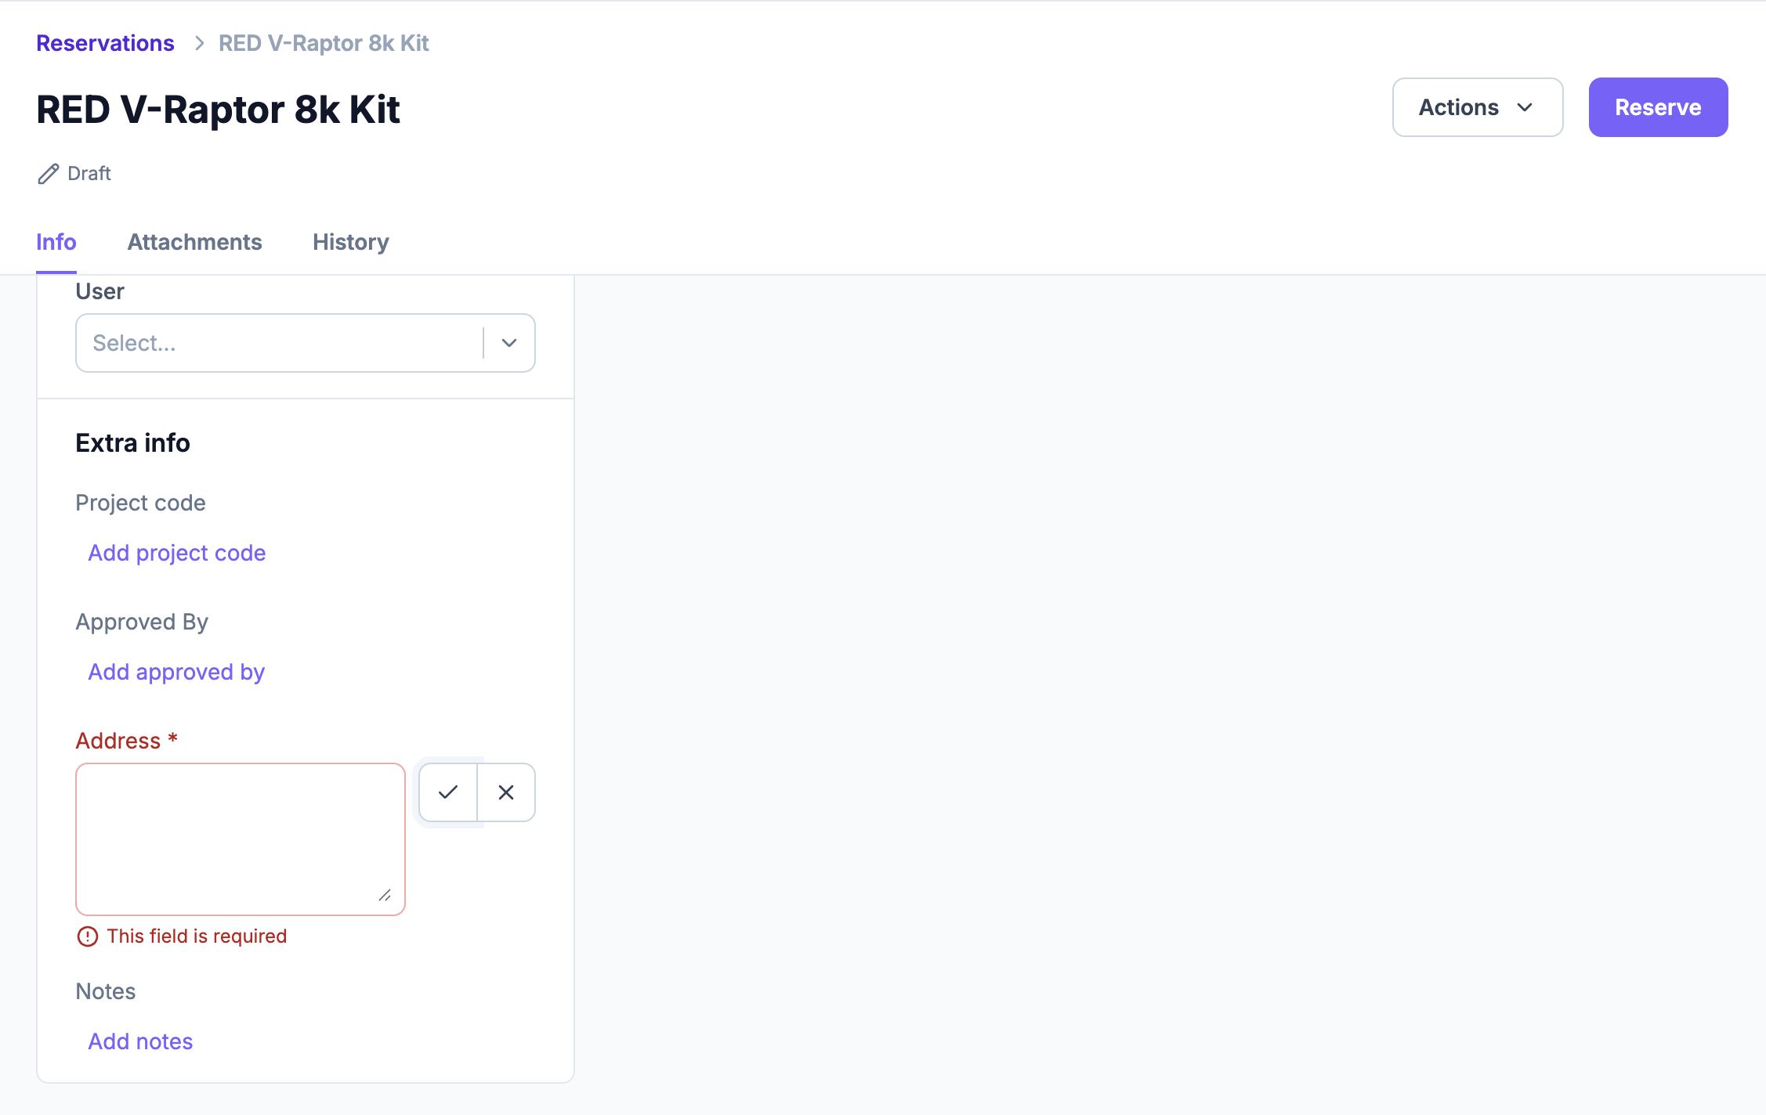Focus the Address text area

[x=241, y=839]
